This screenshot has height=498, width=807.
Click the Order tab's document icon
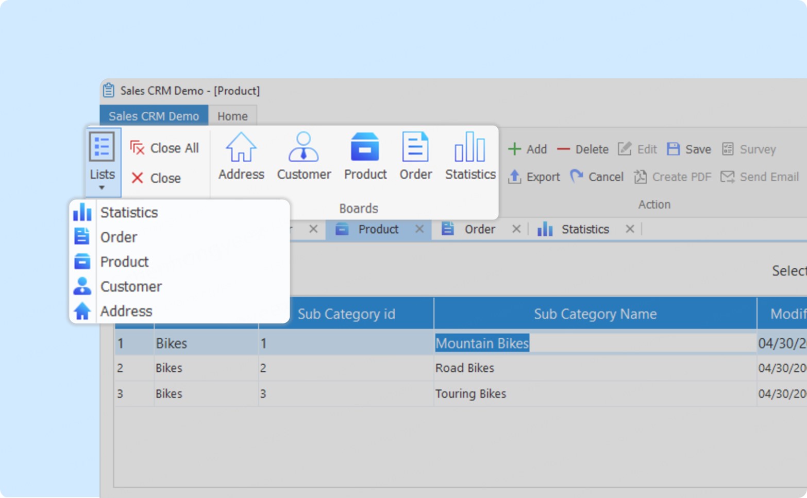(448, 229)
